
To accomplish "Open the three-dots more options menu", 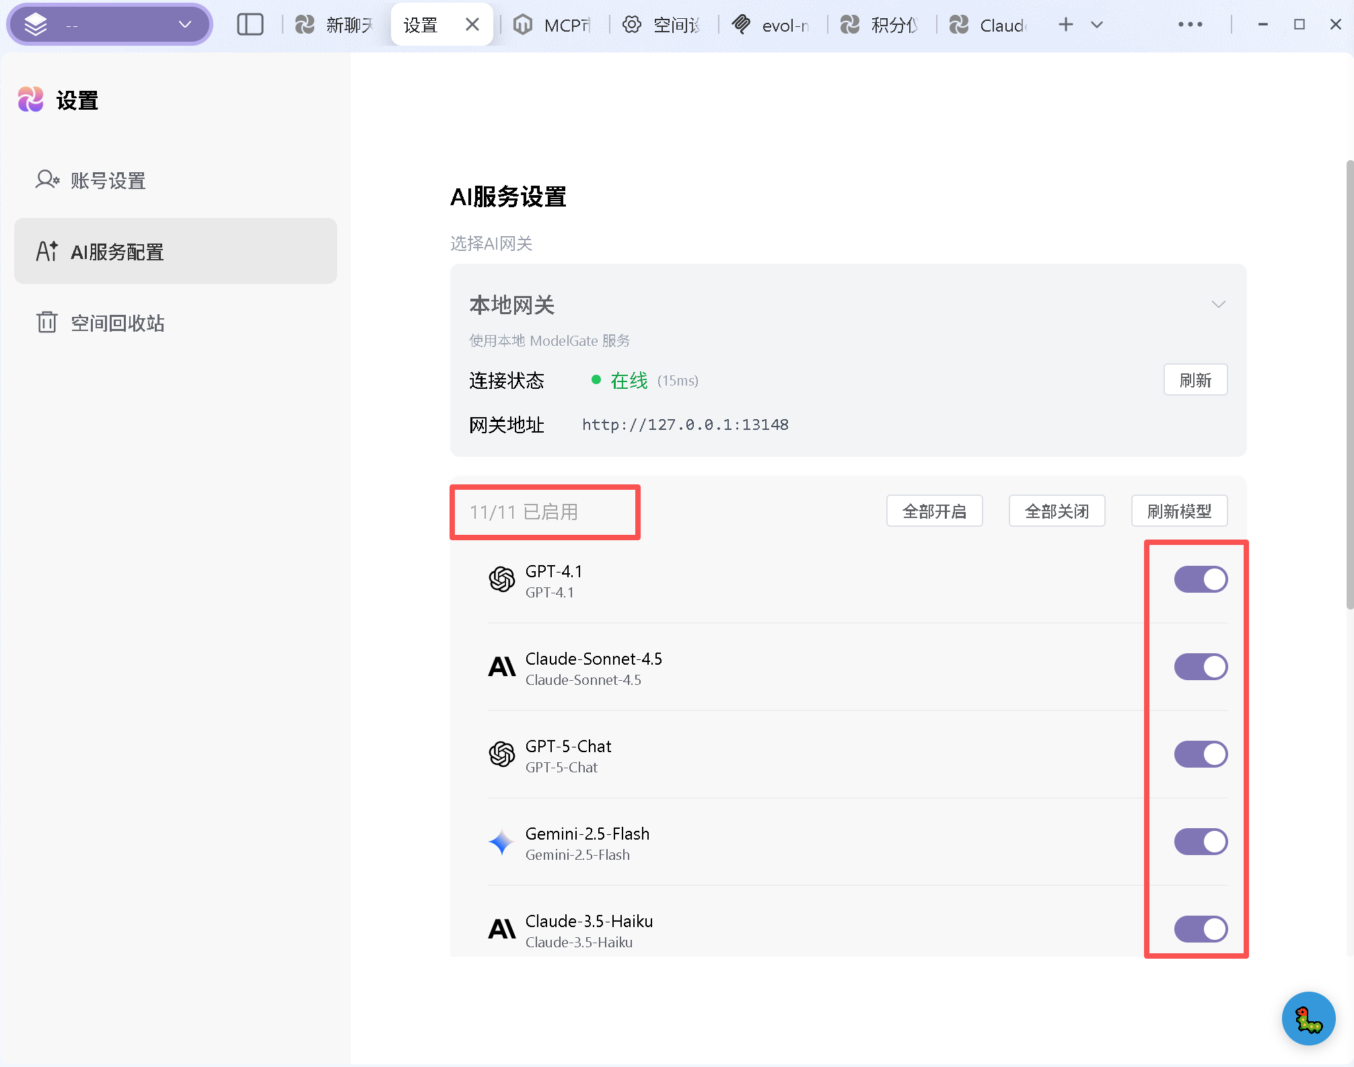I will coord(1190,25).
